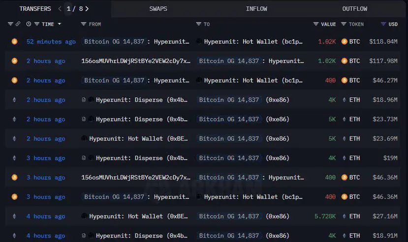408x242 pixels.
Task: Open Hyperunit: Disperse sender on $18.96M row
Action: pyautogui.click(x=142, y=100)
